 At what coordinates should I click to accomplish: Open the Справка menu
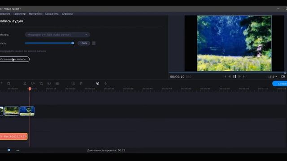[x=67, y=14]
